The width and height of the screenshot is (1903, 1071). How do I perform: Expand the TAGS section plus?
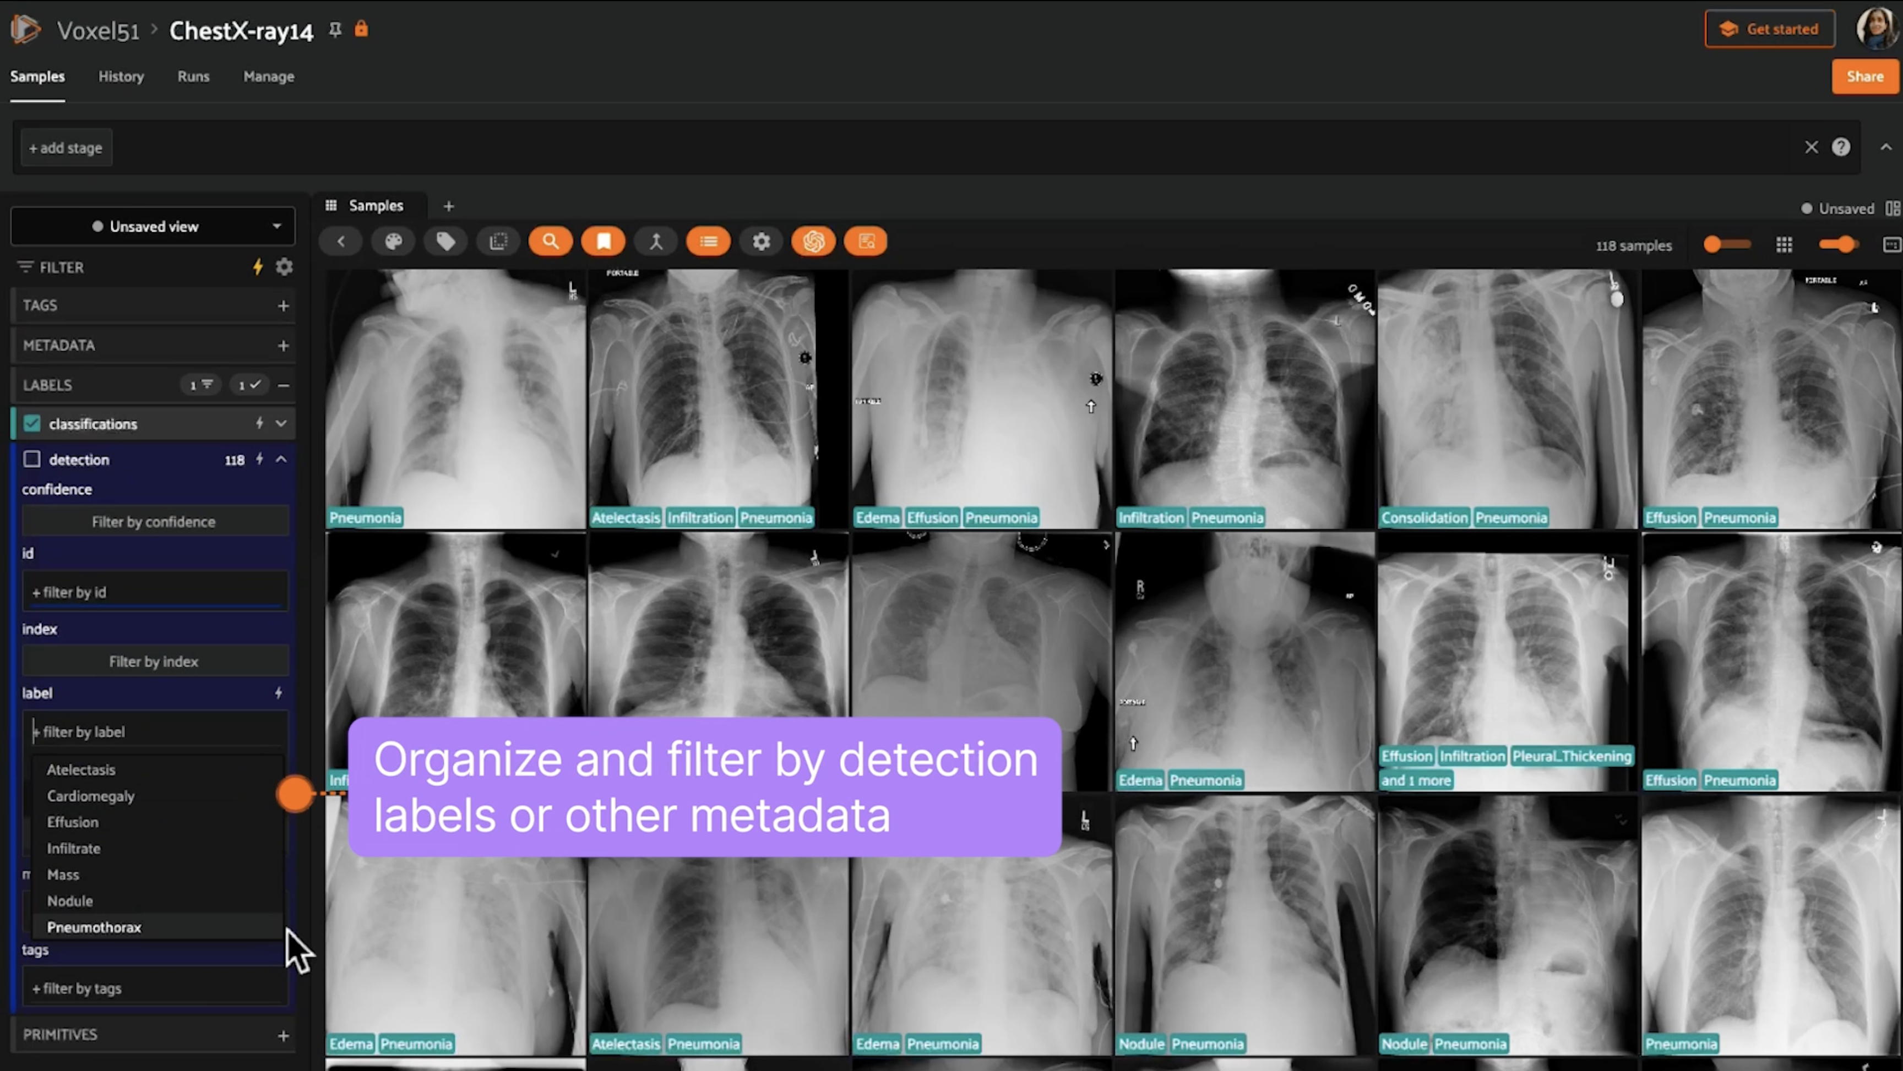point(283,305)
